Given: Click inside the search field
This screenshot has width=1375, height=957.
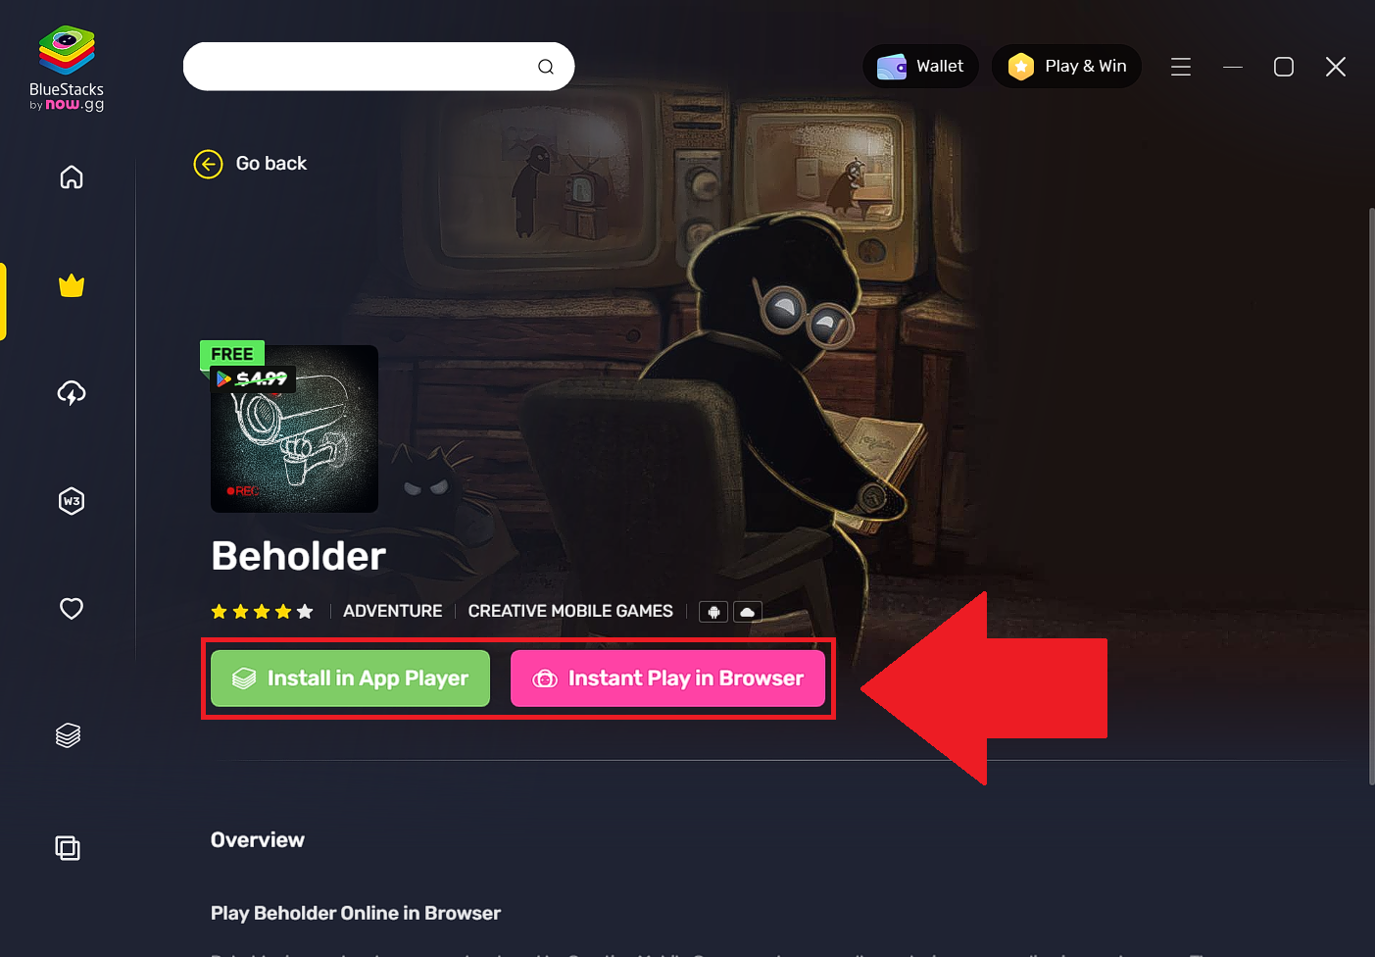Looking at the screenshot, I should point(359,67).
